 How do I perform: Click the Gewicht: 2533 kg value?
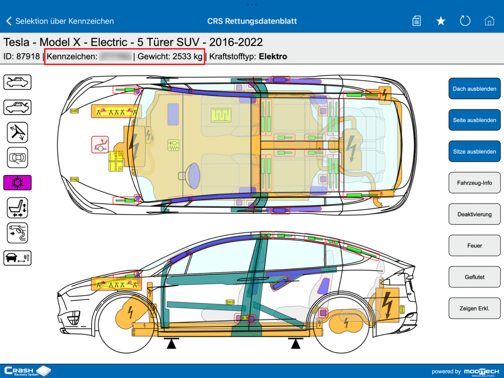170,56
